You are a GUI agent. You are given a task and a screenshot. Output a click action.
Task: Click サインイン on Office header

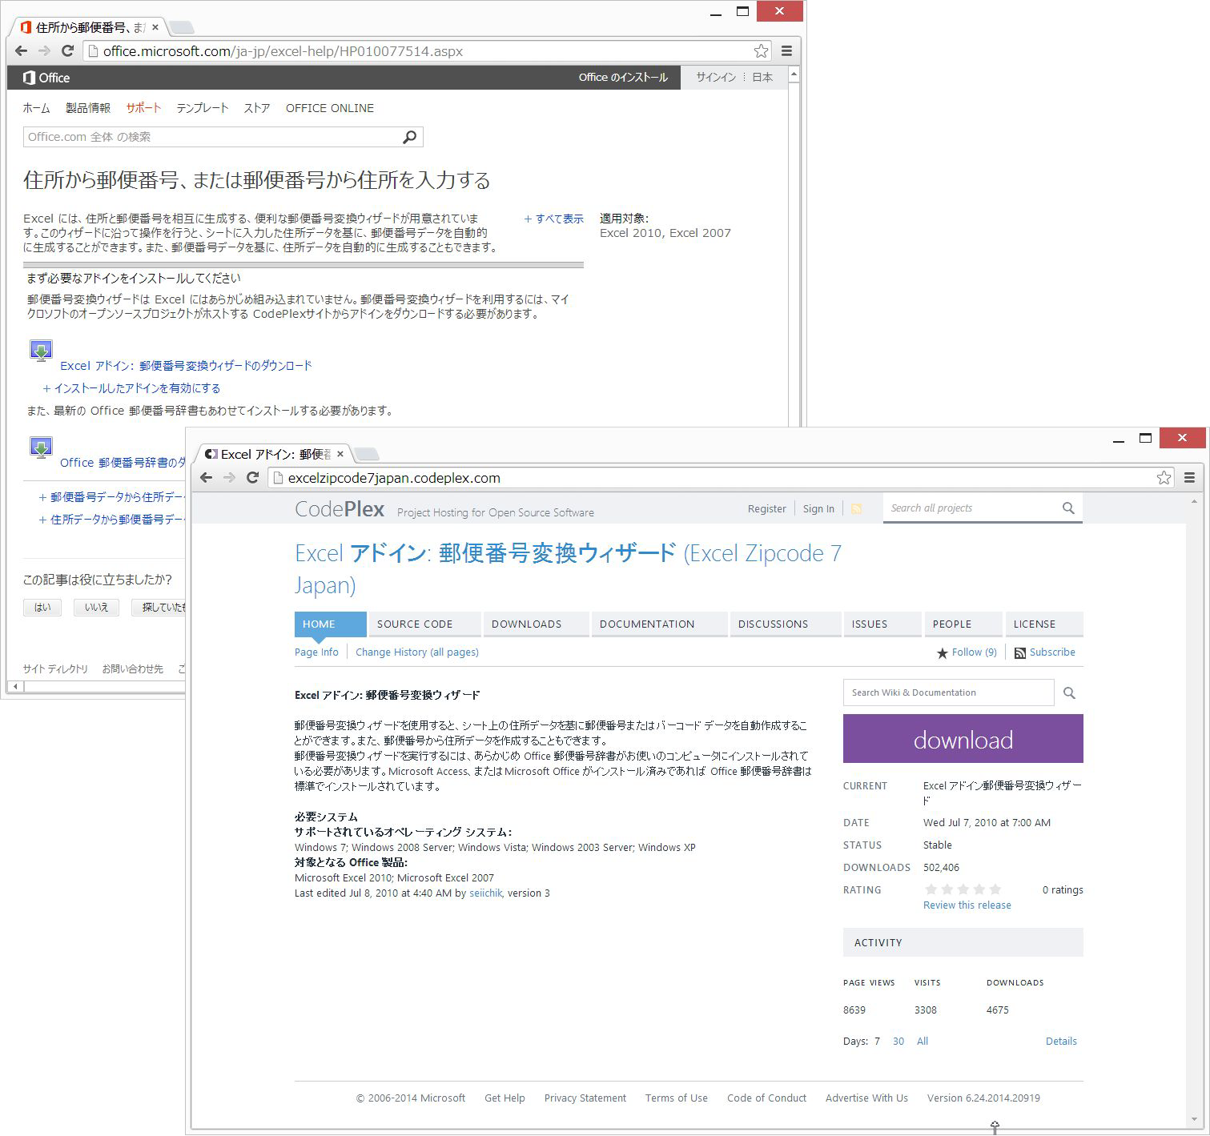pos(716,78)
